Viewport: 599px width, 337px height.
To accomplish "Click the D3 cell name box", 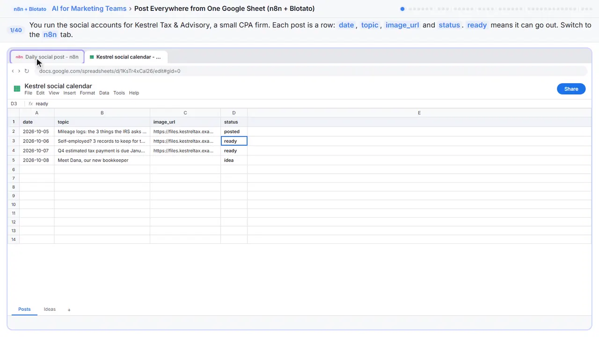I will [x=14, y=104].
